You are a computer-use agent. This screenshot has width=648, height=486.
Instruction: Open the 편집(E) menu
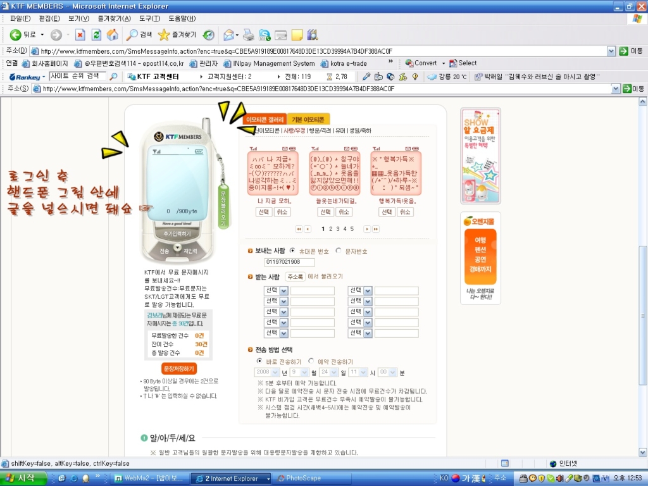pos(49,18)
